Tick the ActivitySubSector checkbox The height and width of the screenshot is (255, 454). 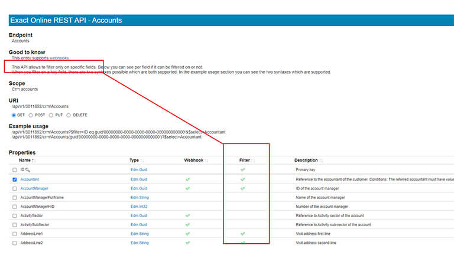click(14, 225)
